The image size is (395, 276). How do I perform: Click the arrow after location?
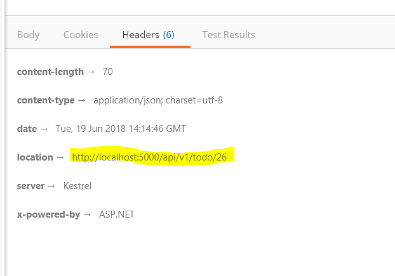click(60, 158)
